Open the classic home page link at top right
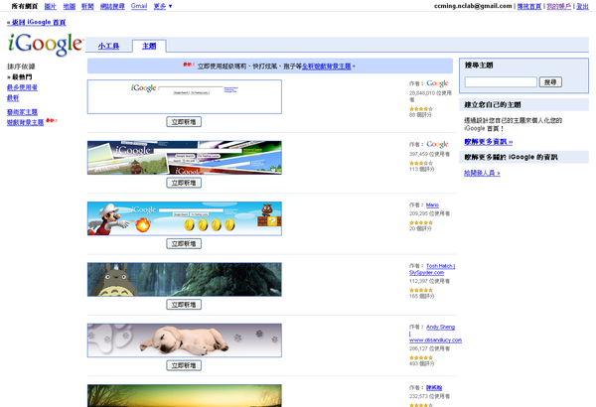The height and width of the screenshot is (407, 596). (529, 6)
